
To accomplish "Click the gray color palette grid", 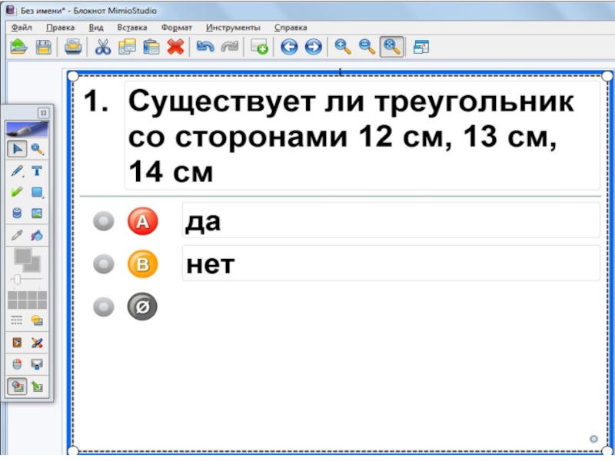I will pyautogui.click(x=27, y=300).
